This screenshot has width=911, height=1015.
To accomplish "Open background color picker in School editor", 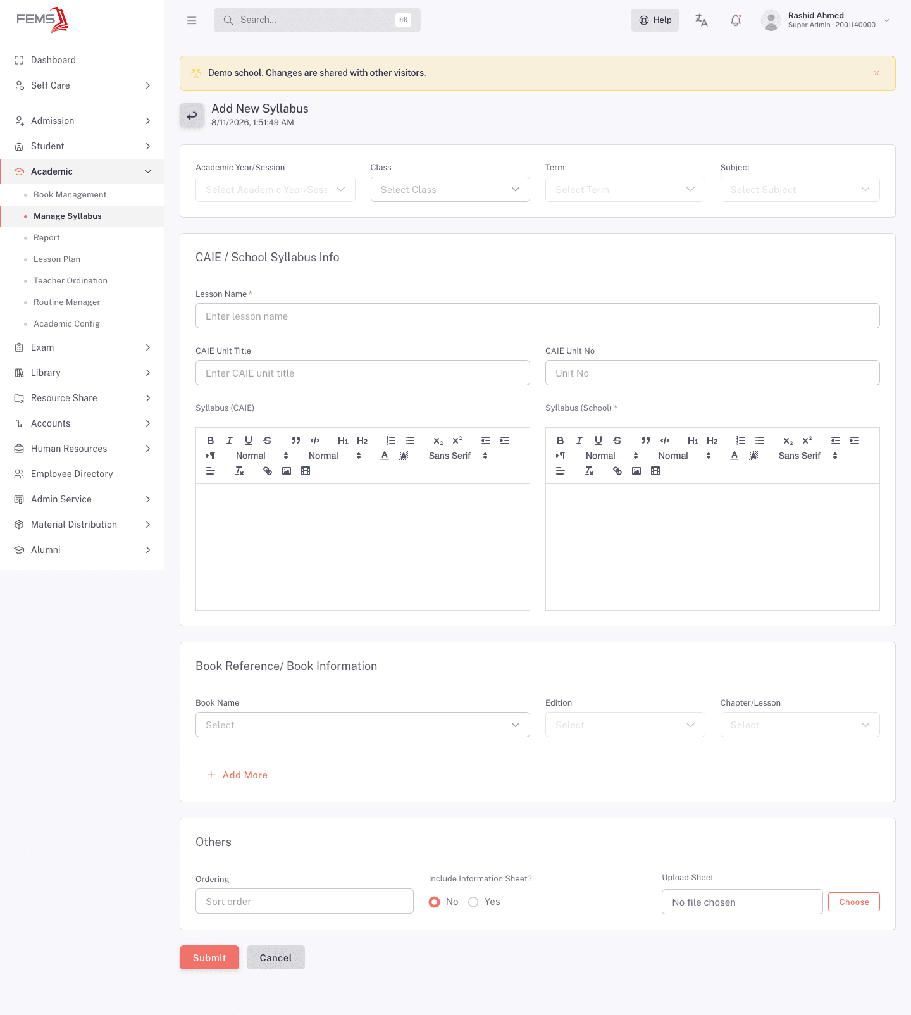I will [753, 456].
